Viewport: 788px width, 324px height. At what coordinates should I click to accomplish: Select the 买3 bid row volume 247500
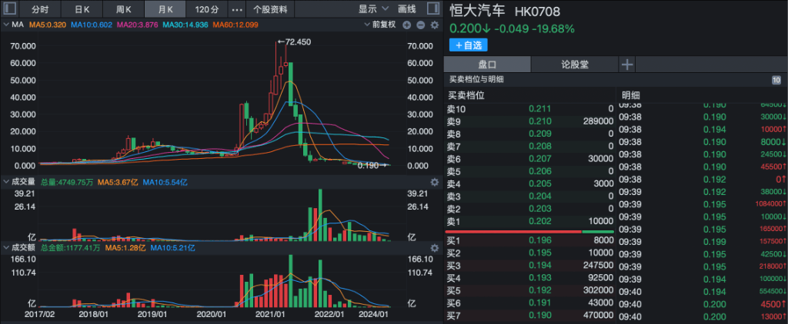(x=598, y=266)
